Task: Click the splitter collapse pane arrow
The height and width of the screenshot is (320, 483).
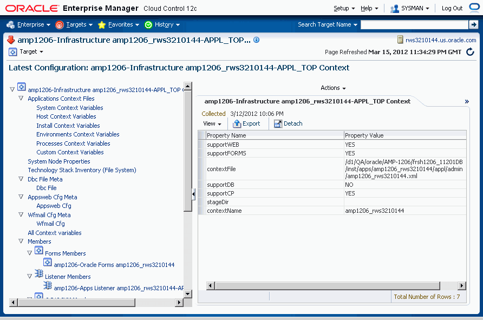Action: (x=193, y=194)
